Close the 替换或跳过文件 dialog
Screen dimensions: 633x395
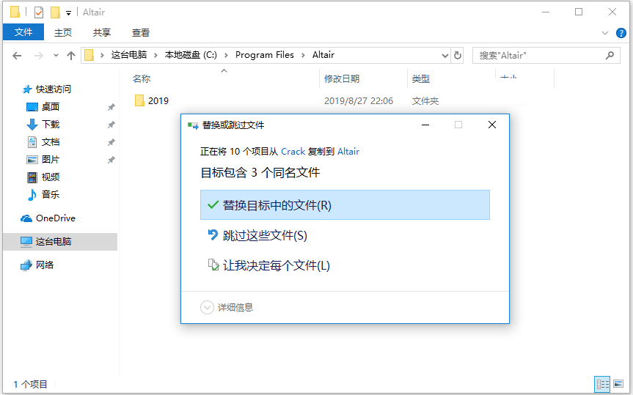tap(491, 125)
